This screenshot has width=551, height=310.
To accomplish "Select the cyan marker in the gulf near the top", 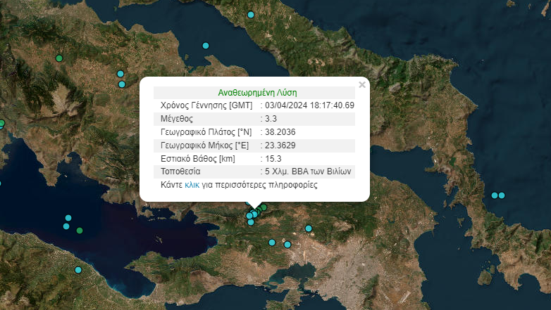I will pyautogui.click(x=206, y=46).
